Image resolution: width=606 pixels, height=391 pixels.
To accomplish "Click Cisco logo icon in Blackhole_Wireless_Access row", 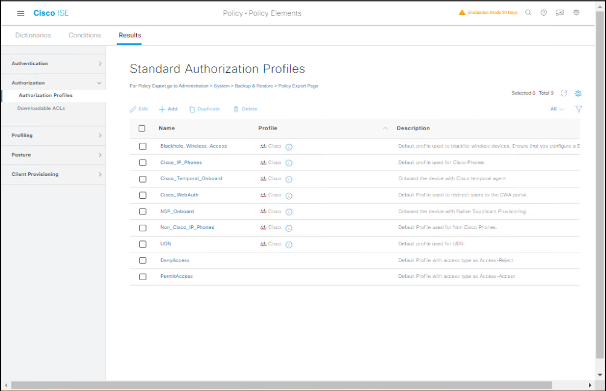I will click(263, 146).
